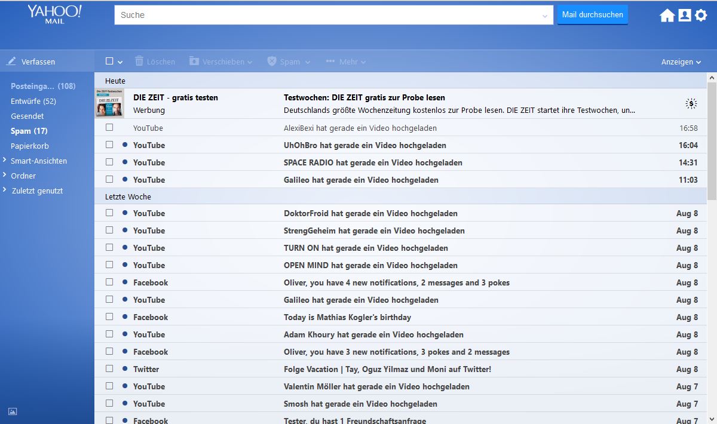This screenshot has width=717, height=424.
Task: Open the Verschieben dropdown
Action: click(250, 62)
